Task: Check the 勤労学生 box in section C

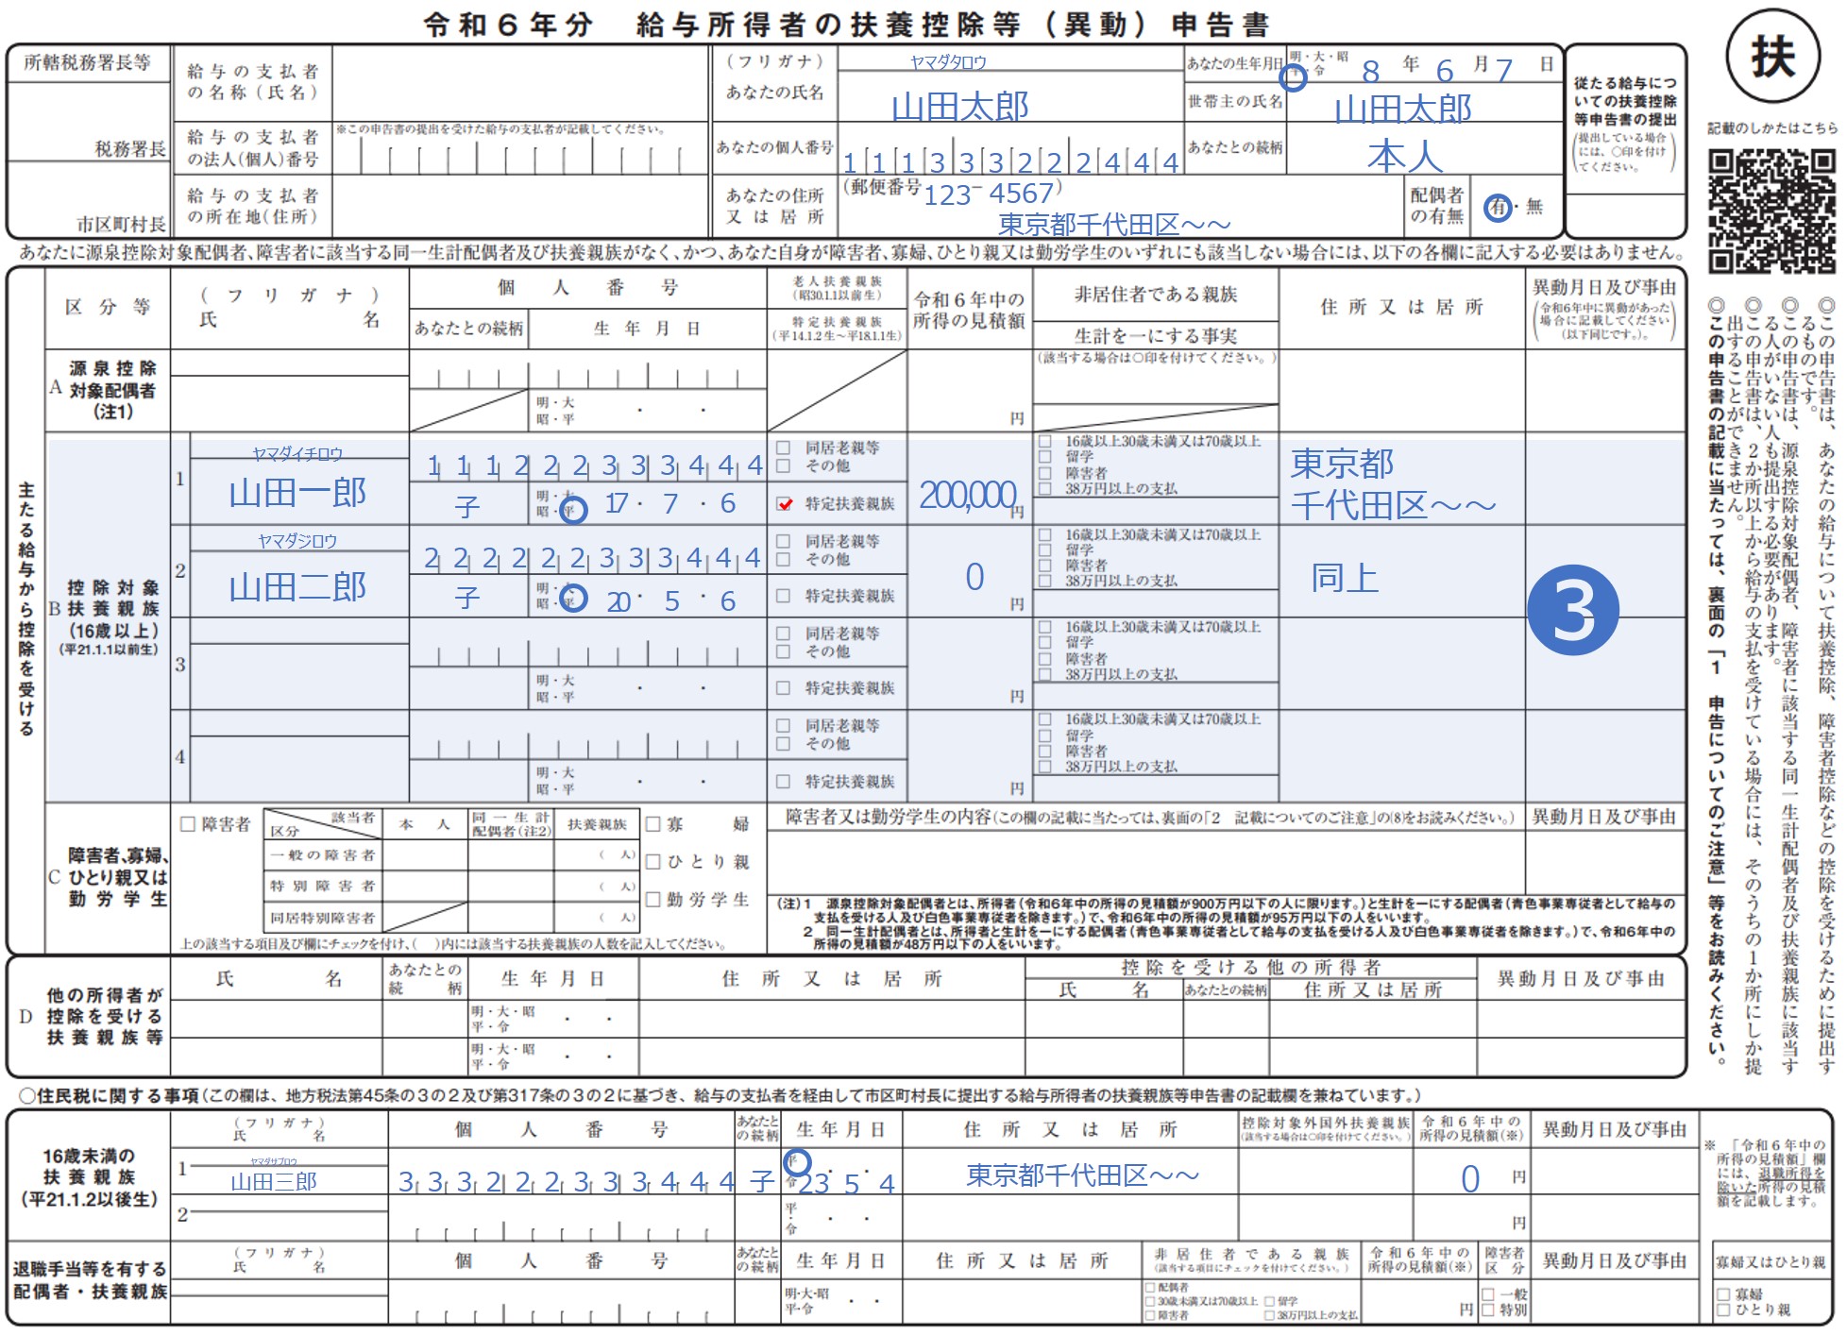Action: [x=652, y=900]
